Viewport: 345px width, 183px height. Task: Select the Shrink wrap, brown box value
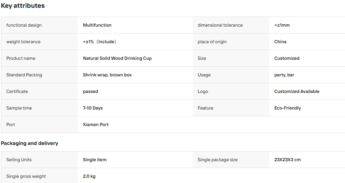[107, 75]
